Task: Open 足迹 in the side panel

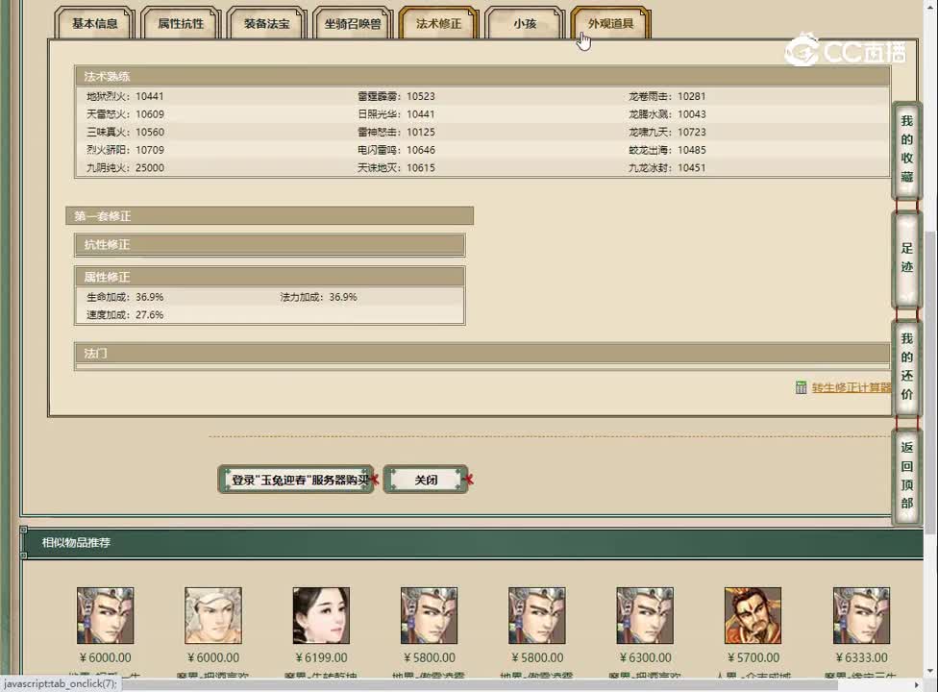Action: click(906, 259)
